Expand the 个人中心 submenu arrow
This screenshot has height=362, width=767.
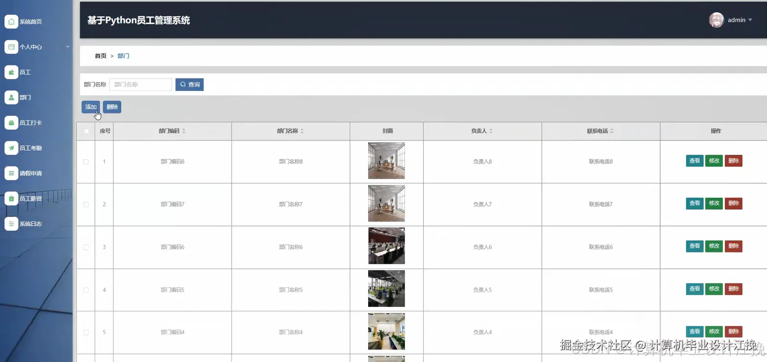pos(68,46)
